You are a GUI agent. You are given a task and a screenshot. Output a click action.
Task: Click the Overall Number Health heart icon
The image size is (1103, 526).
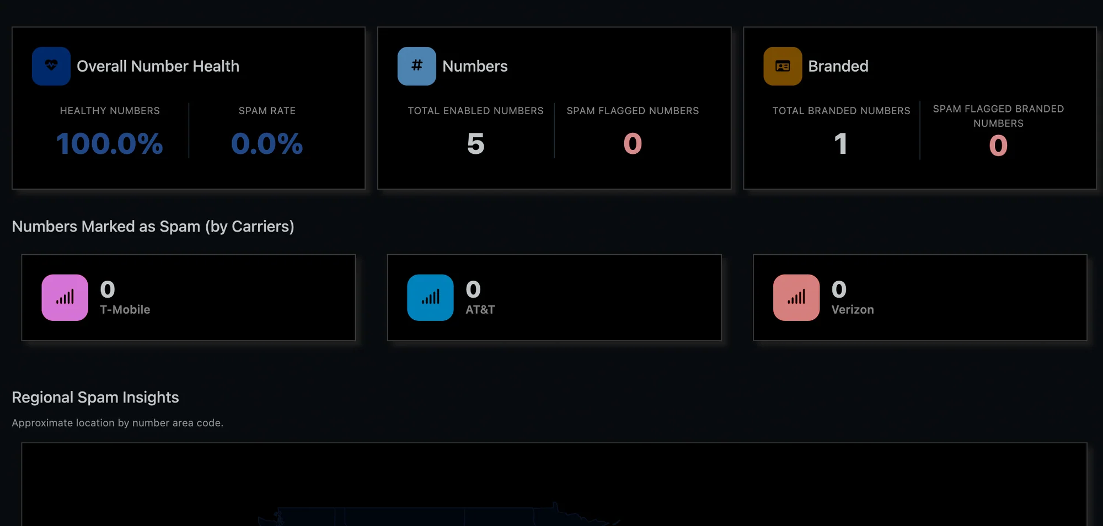tap(51, 66)
